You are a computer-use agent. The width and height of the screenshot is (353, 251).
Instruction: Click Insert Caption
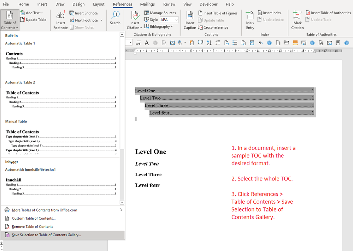coord(190,20)
